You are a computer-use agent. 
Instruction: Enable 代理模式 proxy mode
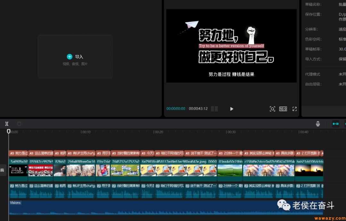click(343, 74)
